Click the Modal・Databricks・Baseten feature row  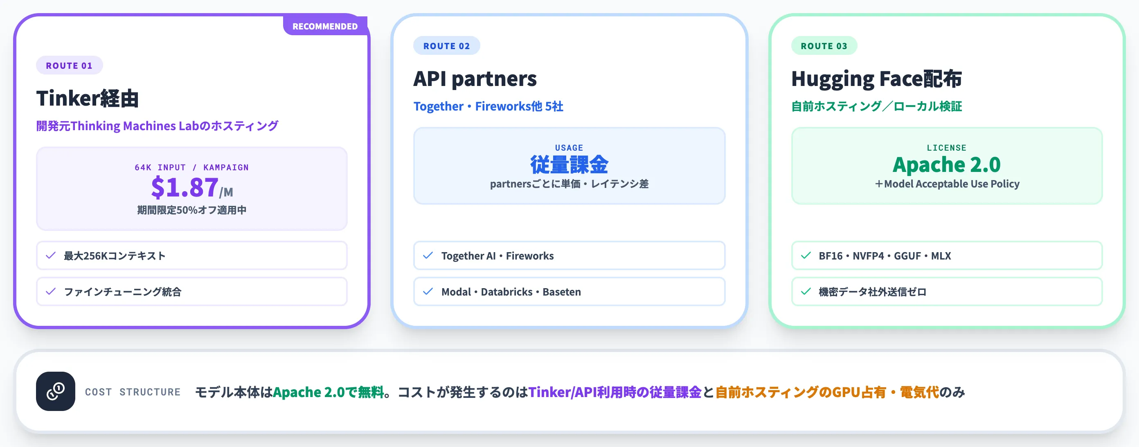569,291
